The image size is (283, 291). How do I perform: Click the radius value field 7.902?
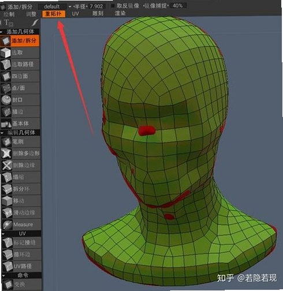click(x=96, y=6)
